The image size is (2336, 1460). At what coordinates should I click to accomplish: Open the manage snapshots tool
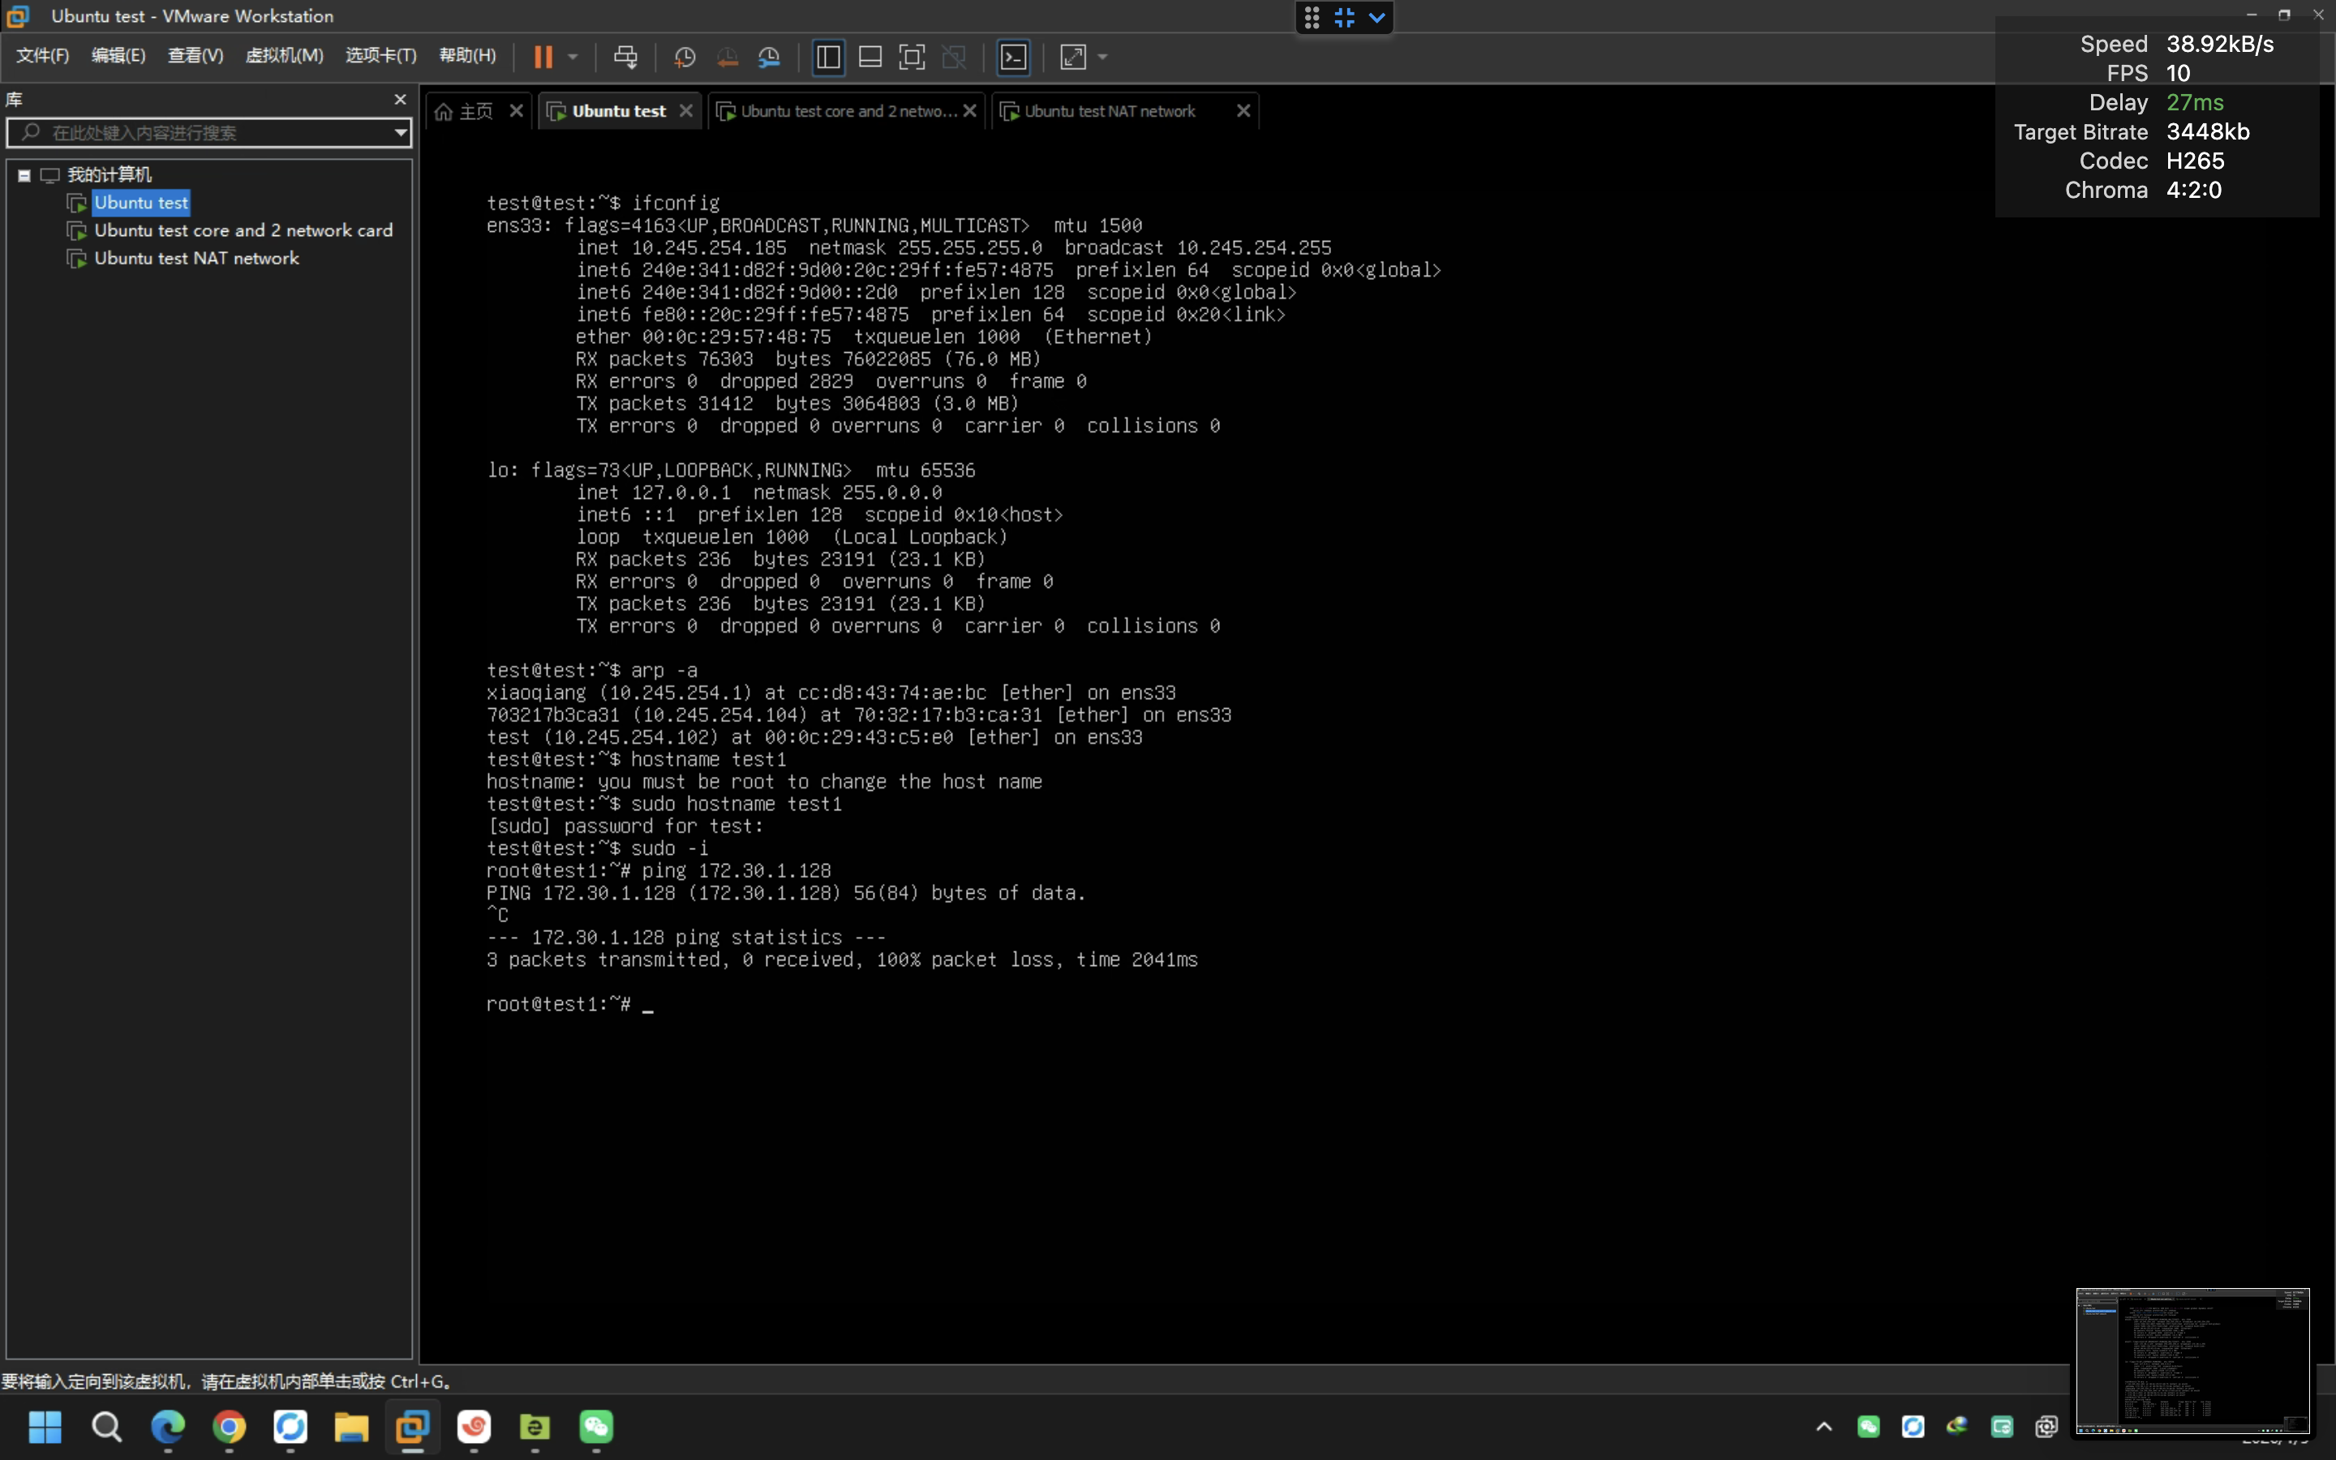pyautogui.click(x=769, y=57)
